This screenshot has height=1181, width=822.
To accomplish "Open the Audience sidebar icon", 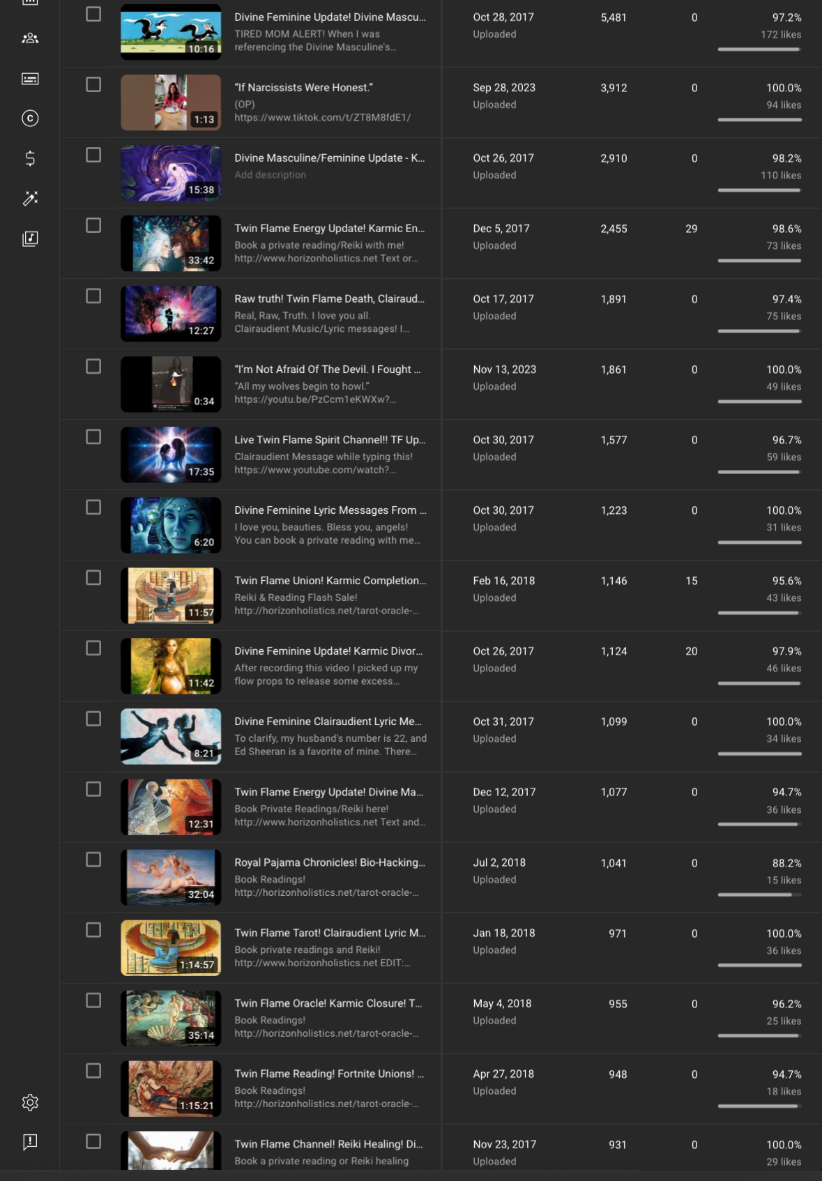I will click(30, 38).
